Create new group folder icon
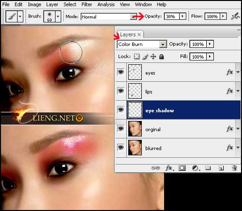Image resolution: width=242 pixels, height=211 pixels. [208, 168]
